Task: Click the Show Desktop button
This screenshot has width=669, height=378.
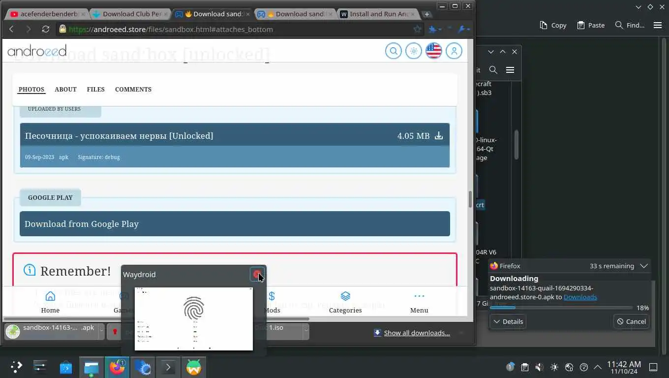Action: point(653,367)
